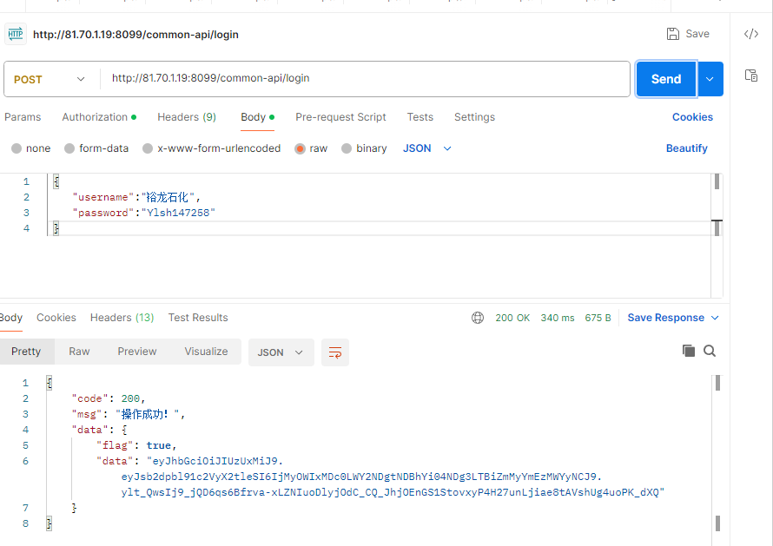Click Beautify to format the body
773x546 pixels.
tap(687, 148)
